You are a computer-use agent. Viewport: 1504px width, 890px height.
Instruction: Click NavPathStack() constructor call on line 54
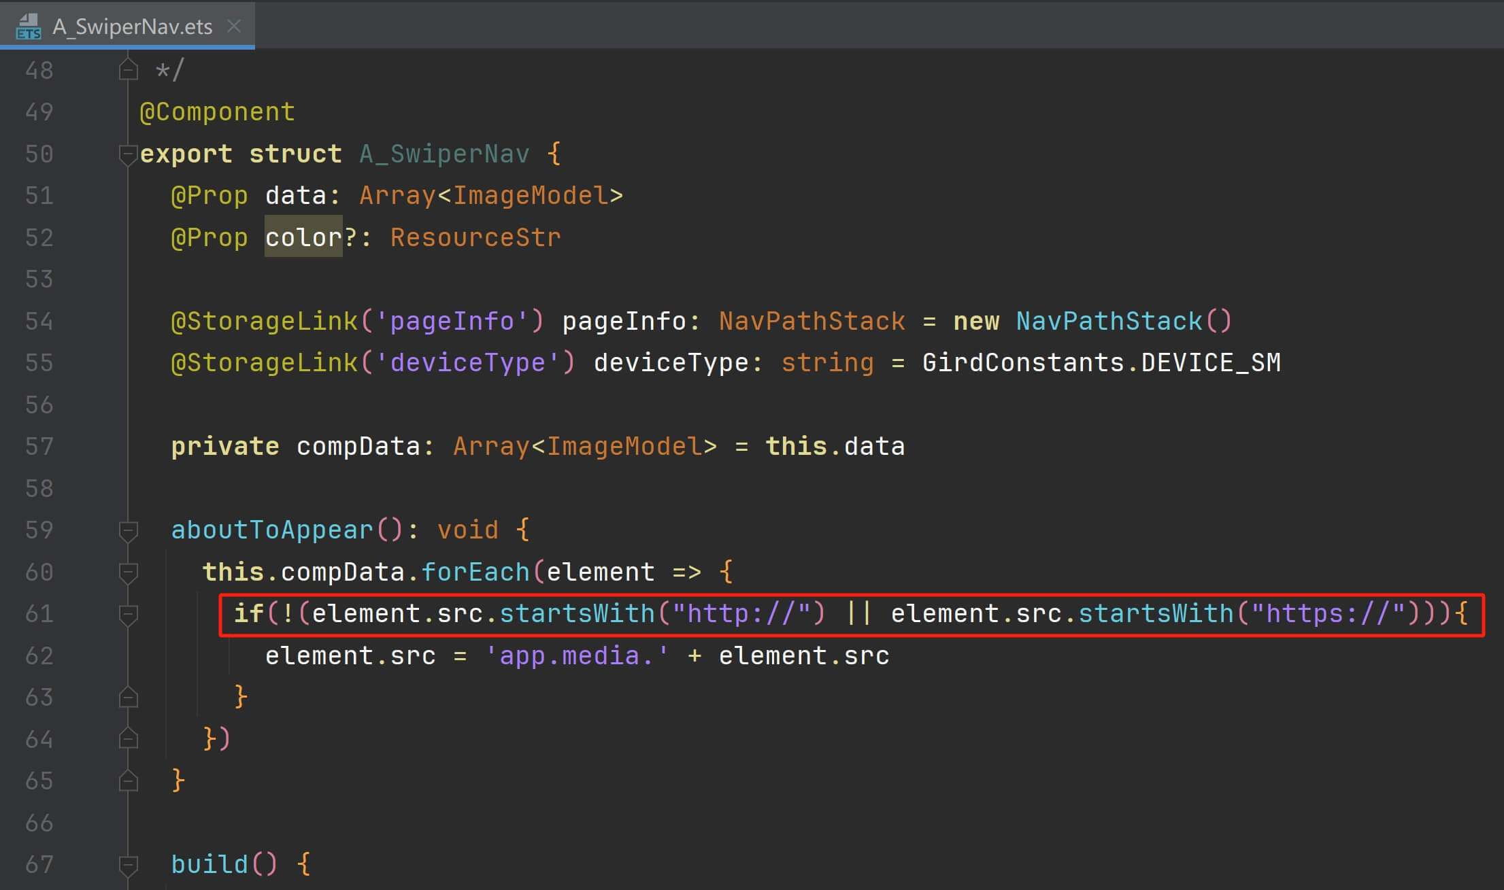[1124, 321]
